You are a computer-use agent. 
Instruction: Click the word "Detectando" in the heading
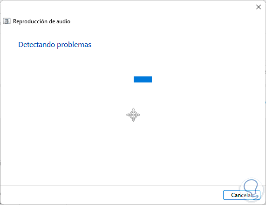pos(37,44)
